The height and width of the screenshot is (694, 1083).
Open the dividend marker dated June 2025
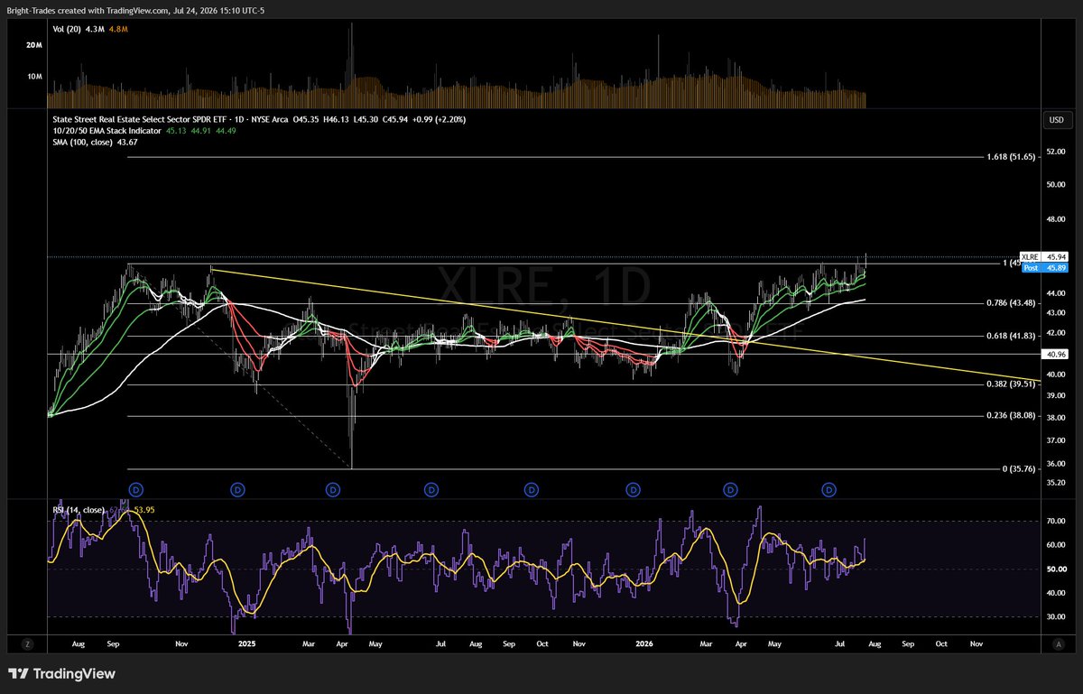(431, 489)
